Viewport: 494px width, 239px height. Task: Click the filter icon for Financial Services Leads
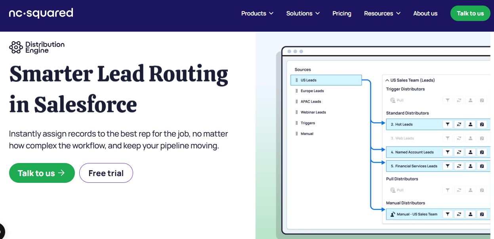point(448,166)
